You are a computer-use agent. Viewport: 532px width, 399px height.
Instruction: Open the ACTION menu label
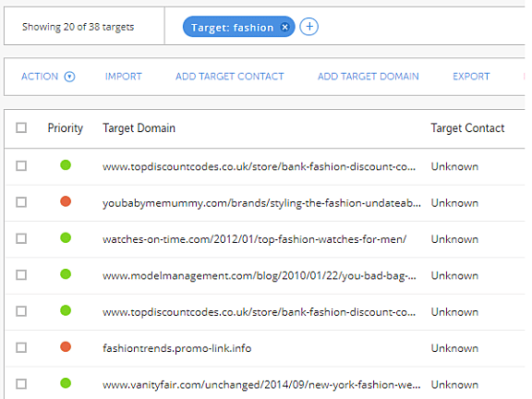pos(40,77)
